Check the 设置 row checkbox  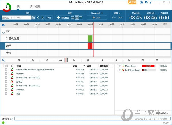6,93
